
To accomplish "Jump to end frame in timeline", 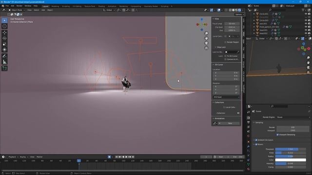I will click(x=133, y=157).
